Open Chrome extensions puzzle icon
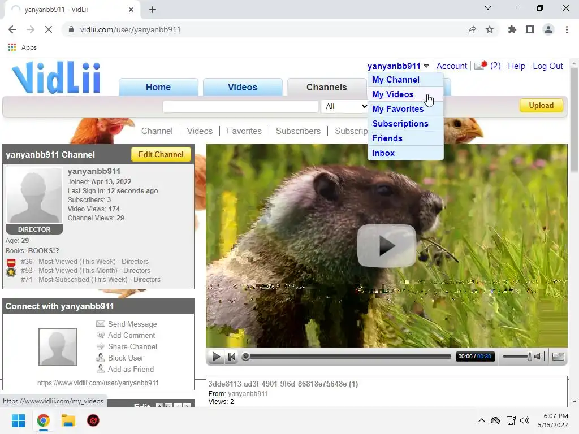 tap(512, 29)
